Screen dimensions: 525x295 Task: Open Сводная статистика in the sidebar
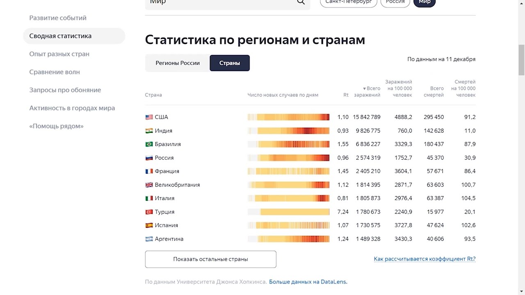(74, 36)
